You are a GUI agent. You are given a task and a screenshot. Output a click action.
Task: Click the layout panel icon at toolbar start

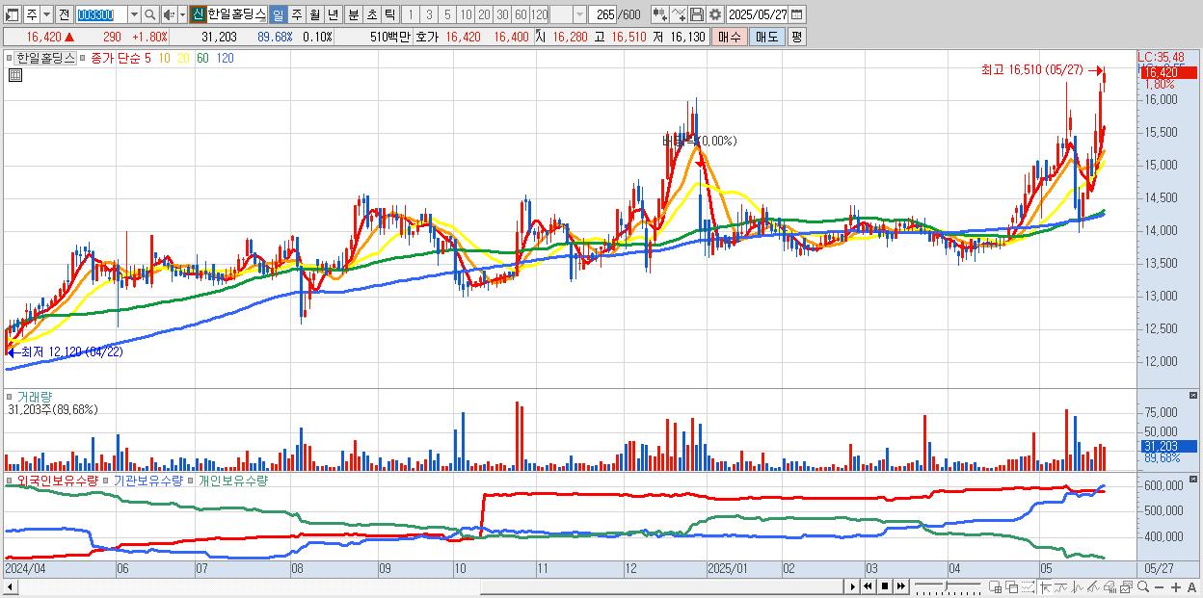coord(12,14)
